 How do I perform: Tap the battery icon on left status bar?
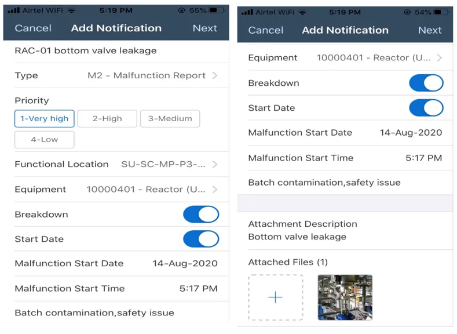217,10
